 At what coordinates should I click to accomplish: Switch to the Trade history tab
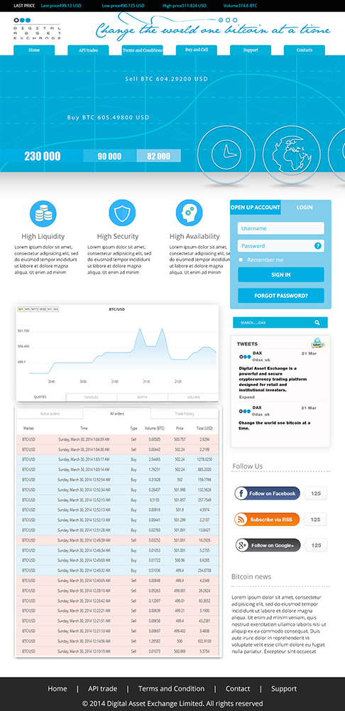185,414
